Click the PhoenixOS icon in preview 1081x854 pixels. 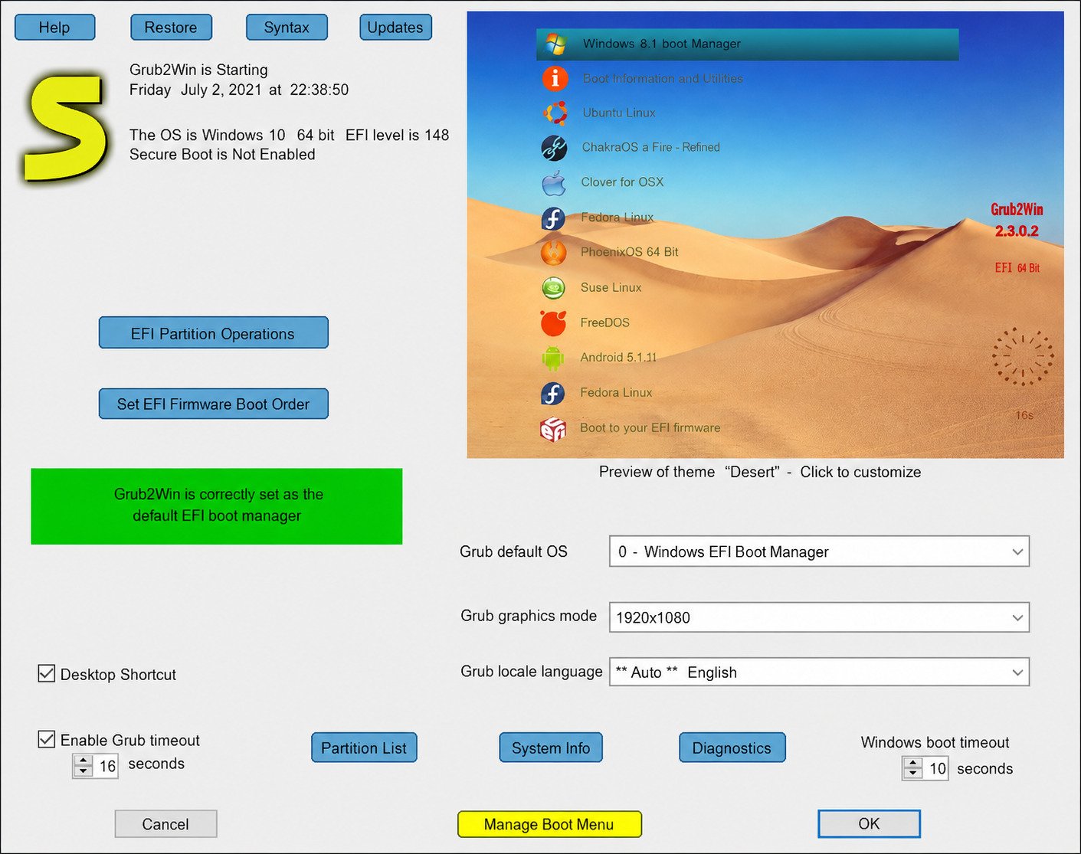[553, 252]
